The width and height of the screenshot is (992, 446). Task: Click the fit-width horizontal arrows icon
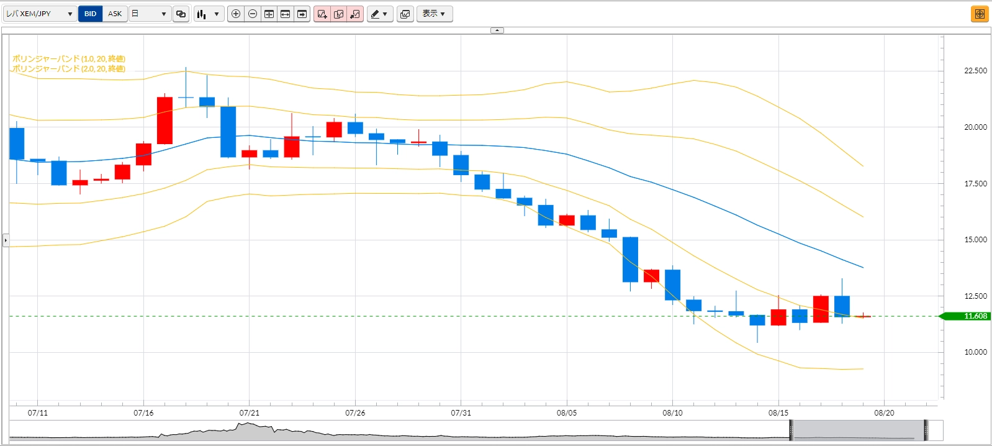click(x=286, y=14)
